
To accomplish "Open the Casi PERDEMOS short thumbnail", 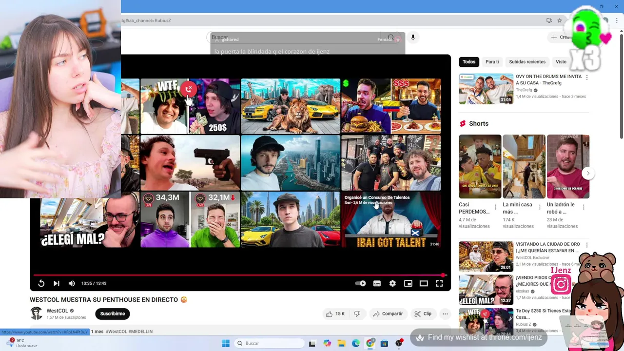I will [x=480, y=166].
